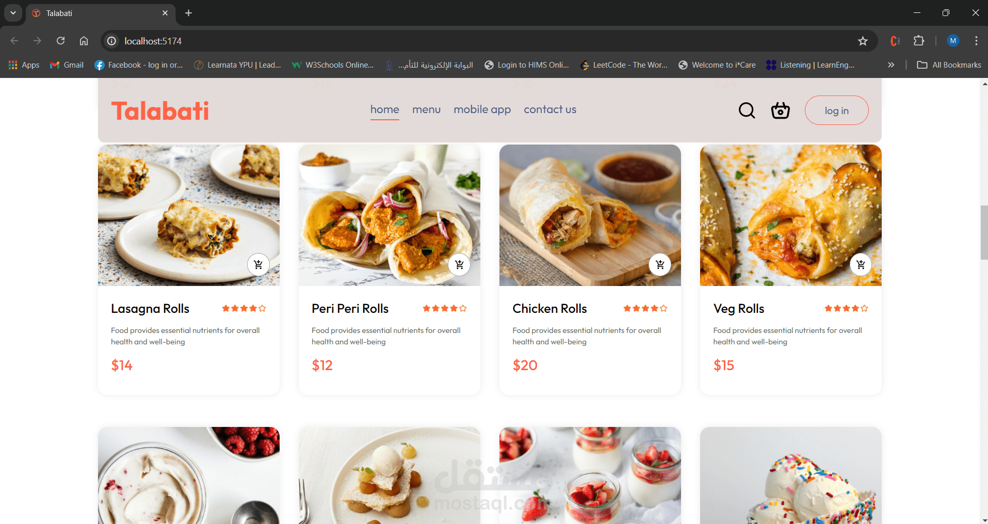View site information icon in address bar
This screenshot has height=524, width=988.
click(x=111, y=41)
